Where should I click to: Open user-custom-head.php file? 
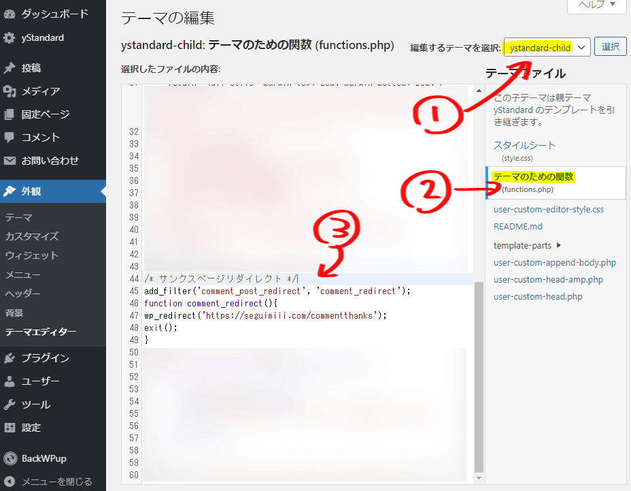[538, 297]
